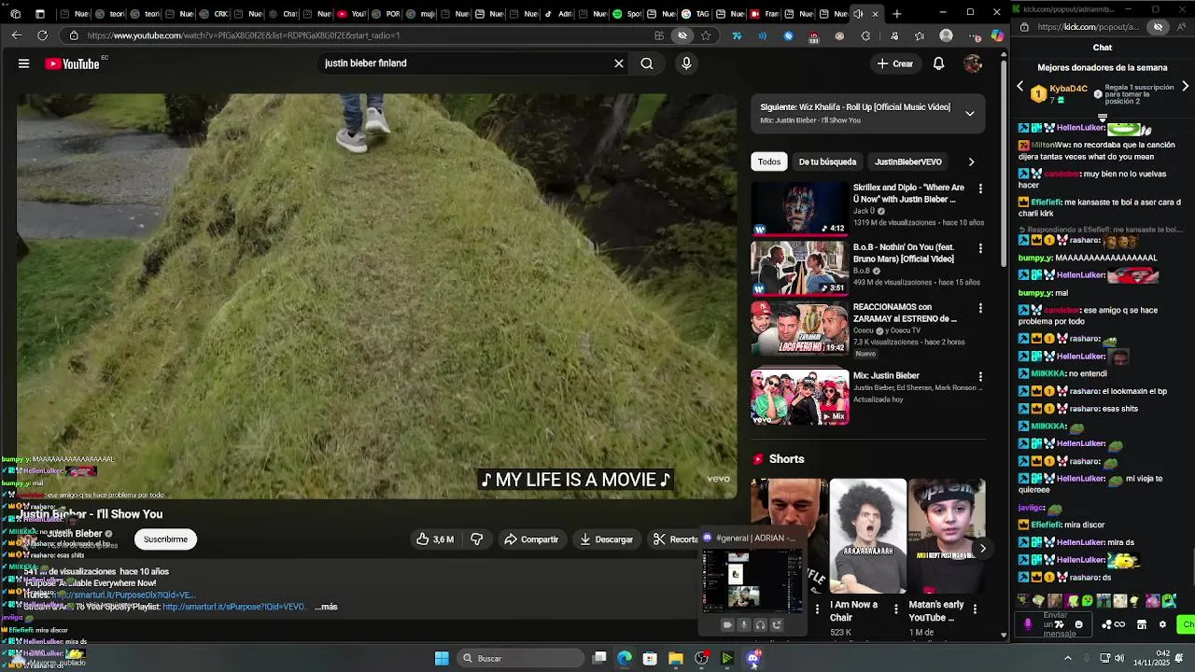Select the Todos filter chip

[769, 161]
